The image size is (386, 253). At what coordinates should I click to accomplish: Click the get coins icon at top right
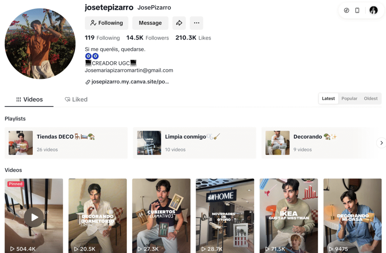[346, 10]
